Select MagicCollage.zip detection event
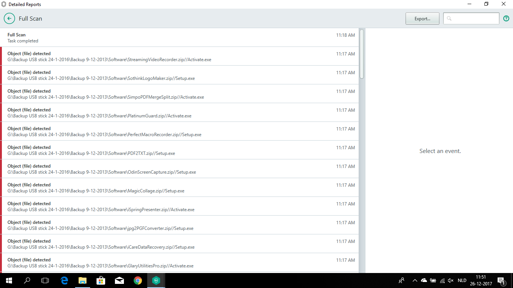 (180, 187)
